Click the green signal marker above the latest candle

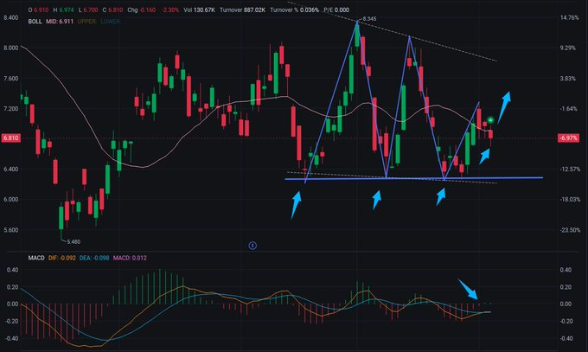490,120
